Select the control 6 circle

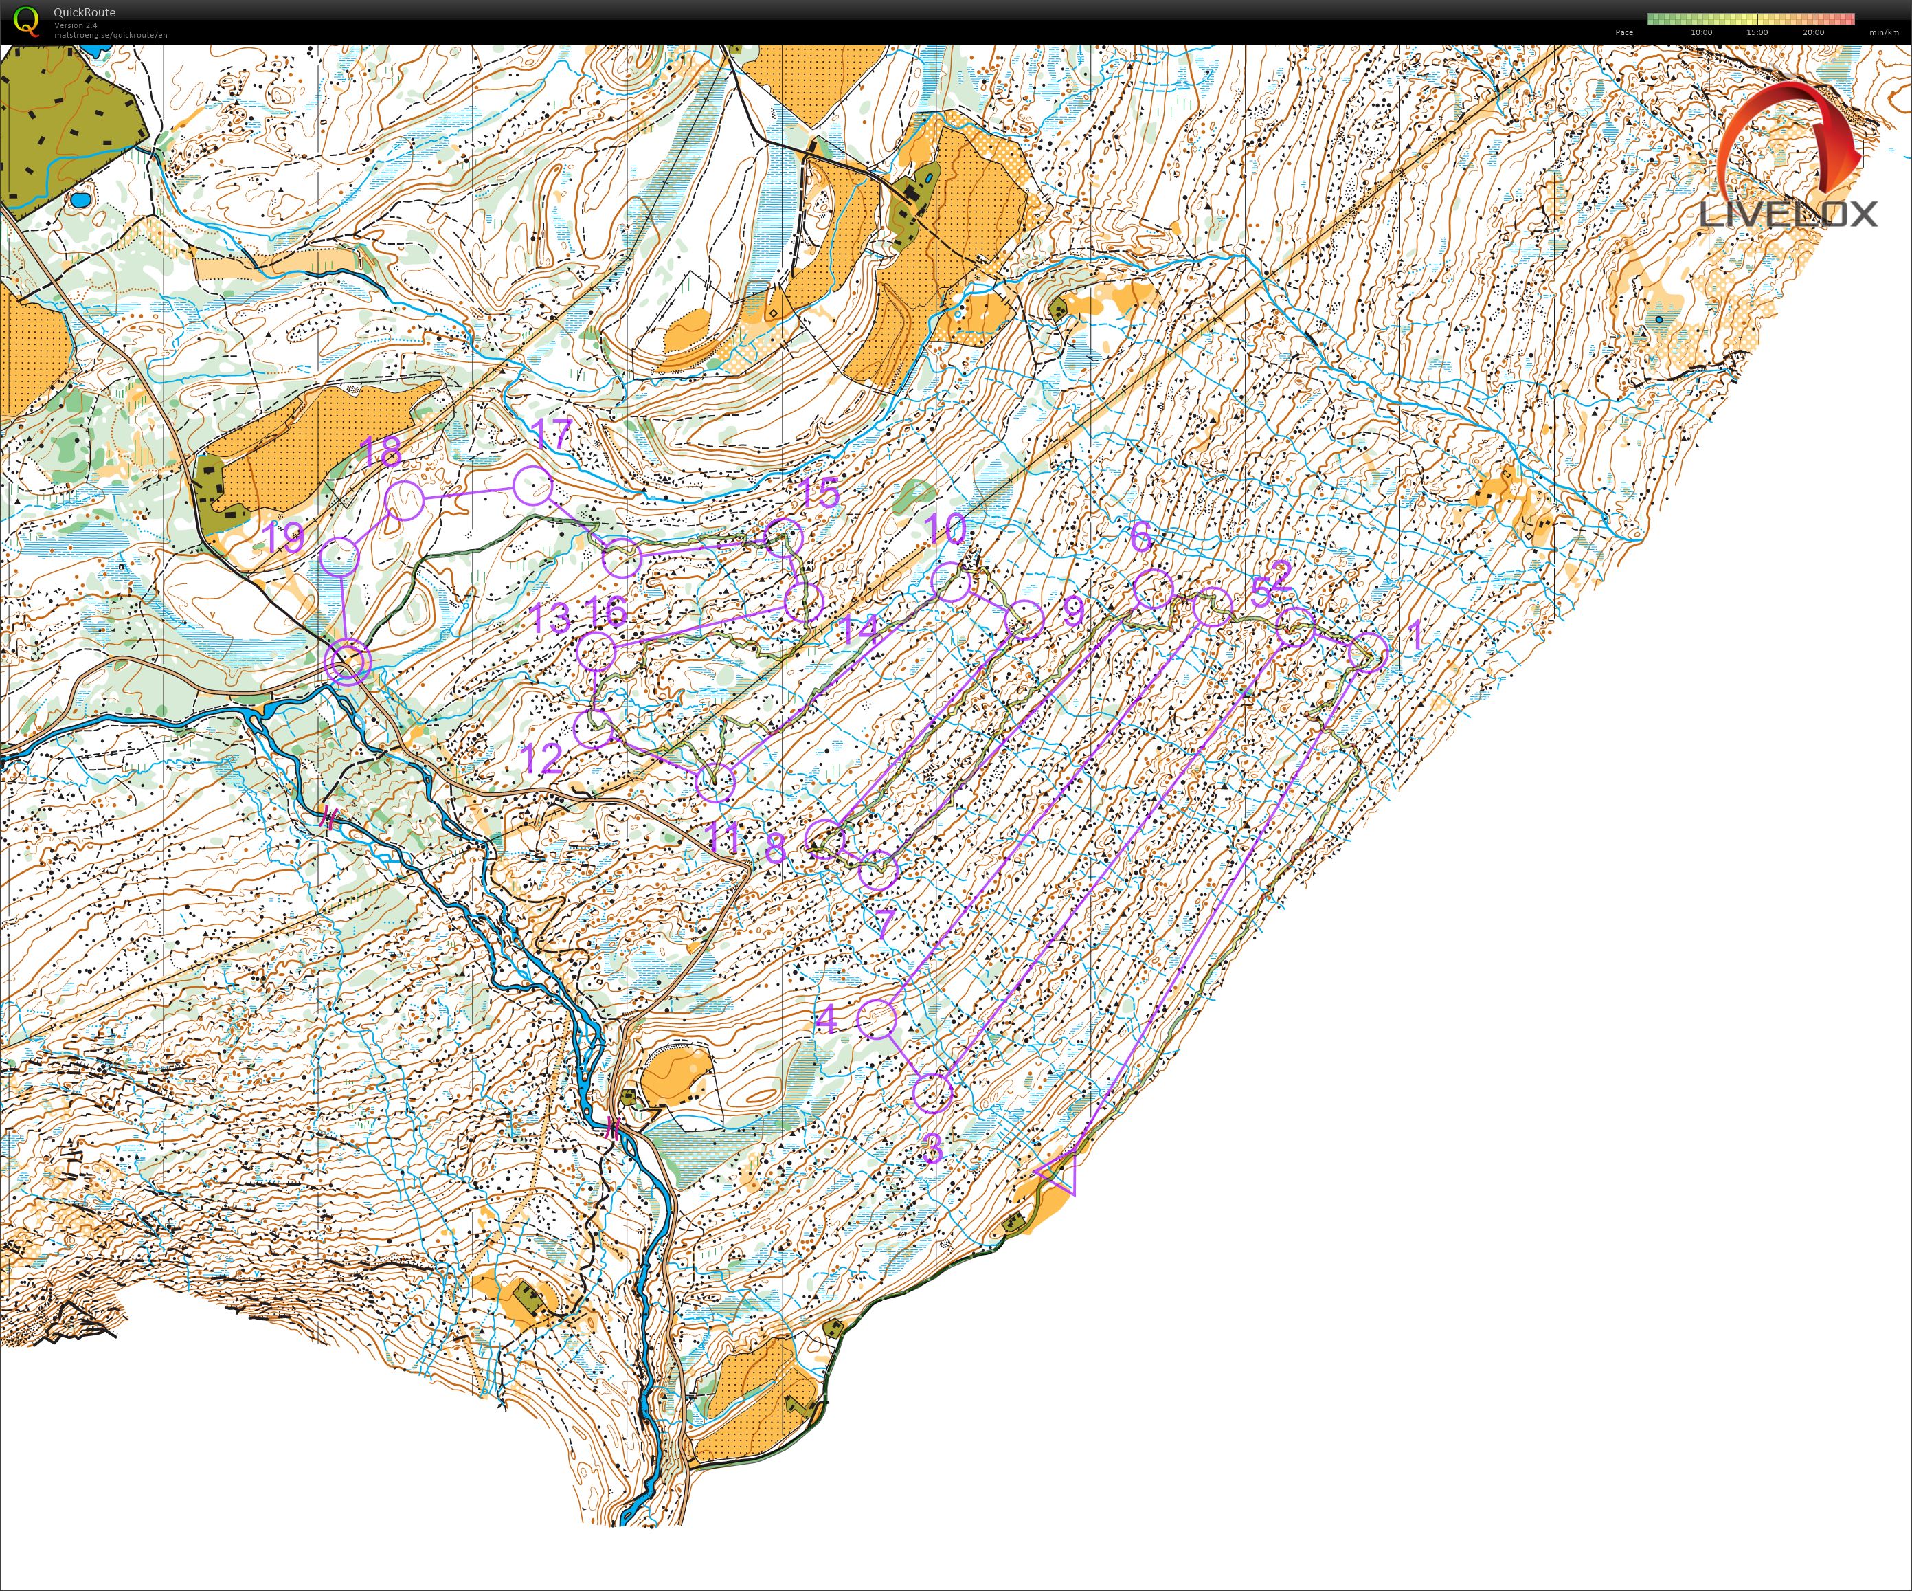click(1154, 588)
